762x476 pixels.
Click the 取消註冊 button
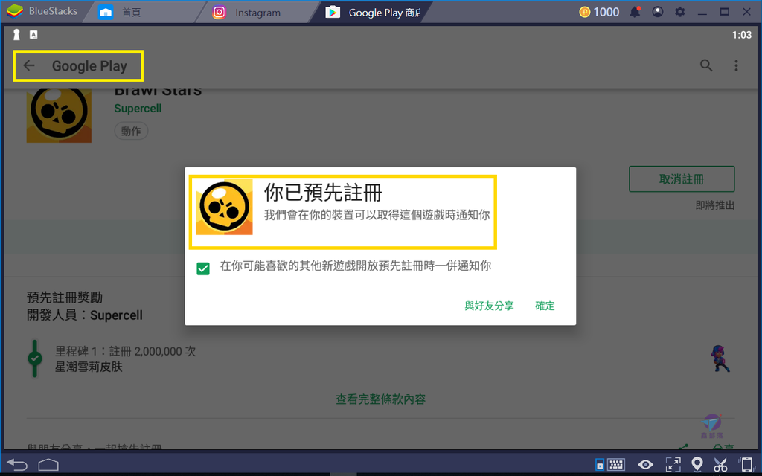(682, 179)
